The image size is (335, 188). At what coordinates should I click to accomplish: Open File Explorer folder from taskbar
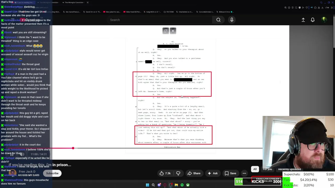pos(176,185)
